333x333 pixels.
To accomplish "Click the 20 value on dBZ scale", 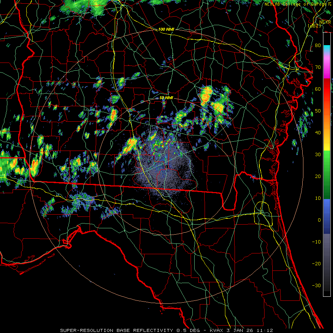I will click(x=318, y=176).
